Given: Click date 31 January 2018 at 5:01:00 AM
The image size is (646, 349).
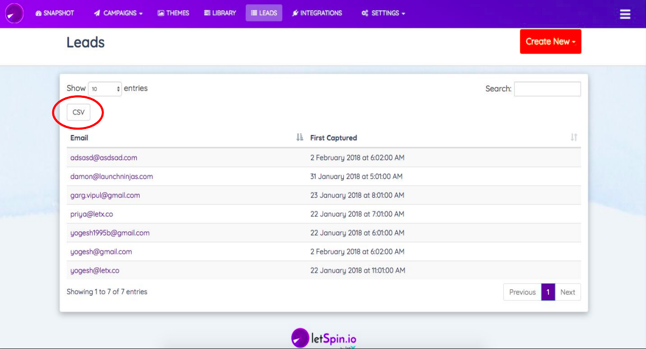Looking at the screenshot, I should (356, 176).
